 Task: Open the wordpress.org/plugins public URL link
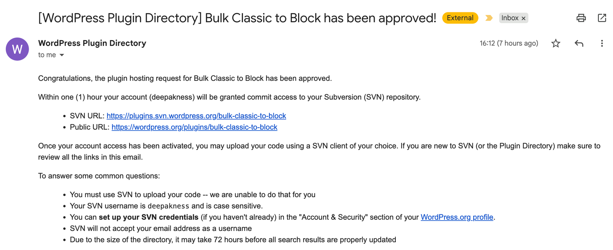point(194,127)
